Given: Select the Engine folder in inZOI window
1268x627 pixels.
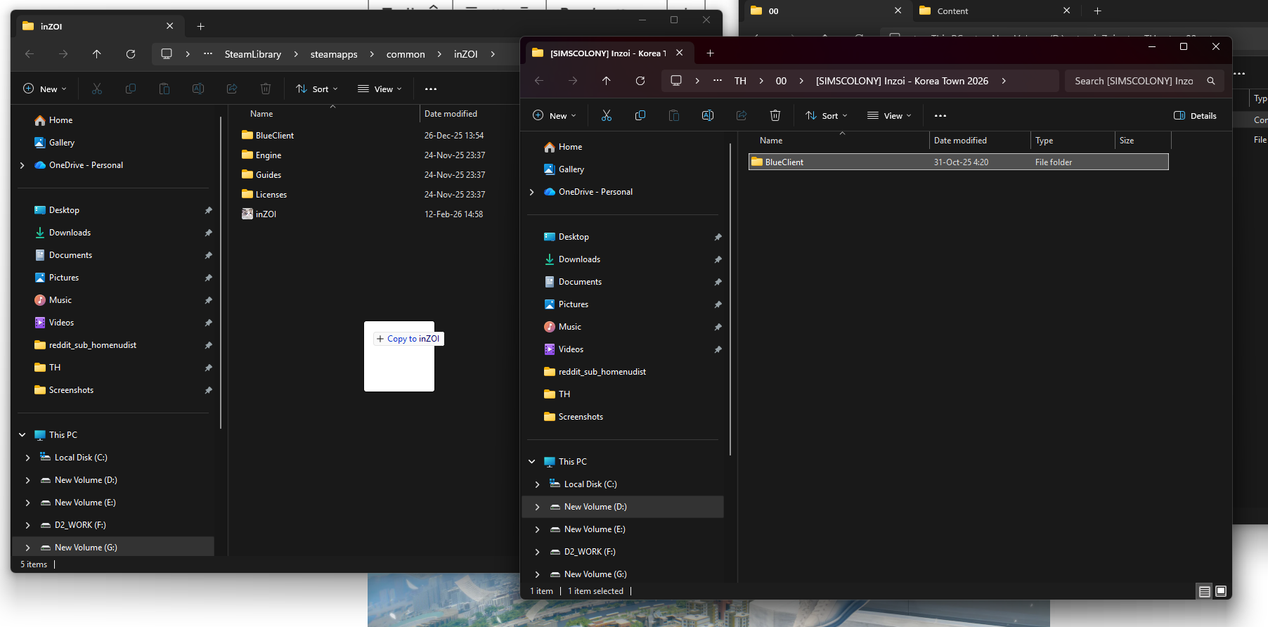Looking at the screenshot, I should 269,155.
